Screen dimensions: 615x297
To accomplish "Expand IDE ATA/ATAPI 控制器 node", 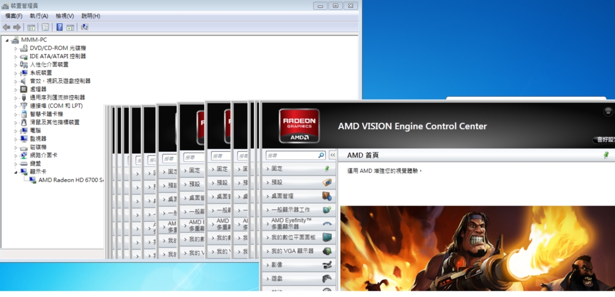I will point(16,57).
